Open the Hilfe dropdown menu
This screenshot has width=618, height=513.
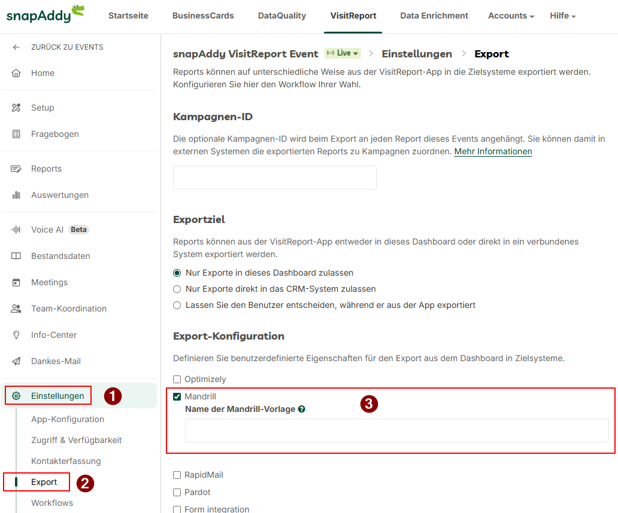563,16
